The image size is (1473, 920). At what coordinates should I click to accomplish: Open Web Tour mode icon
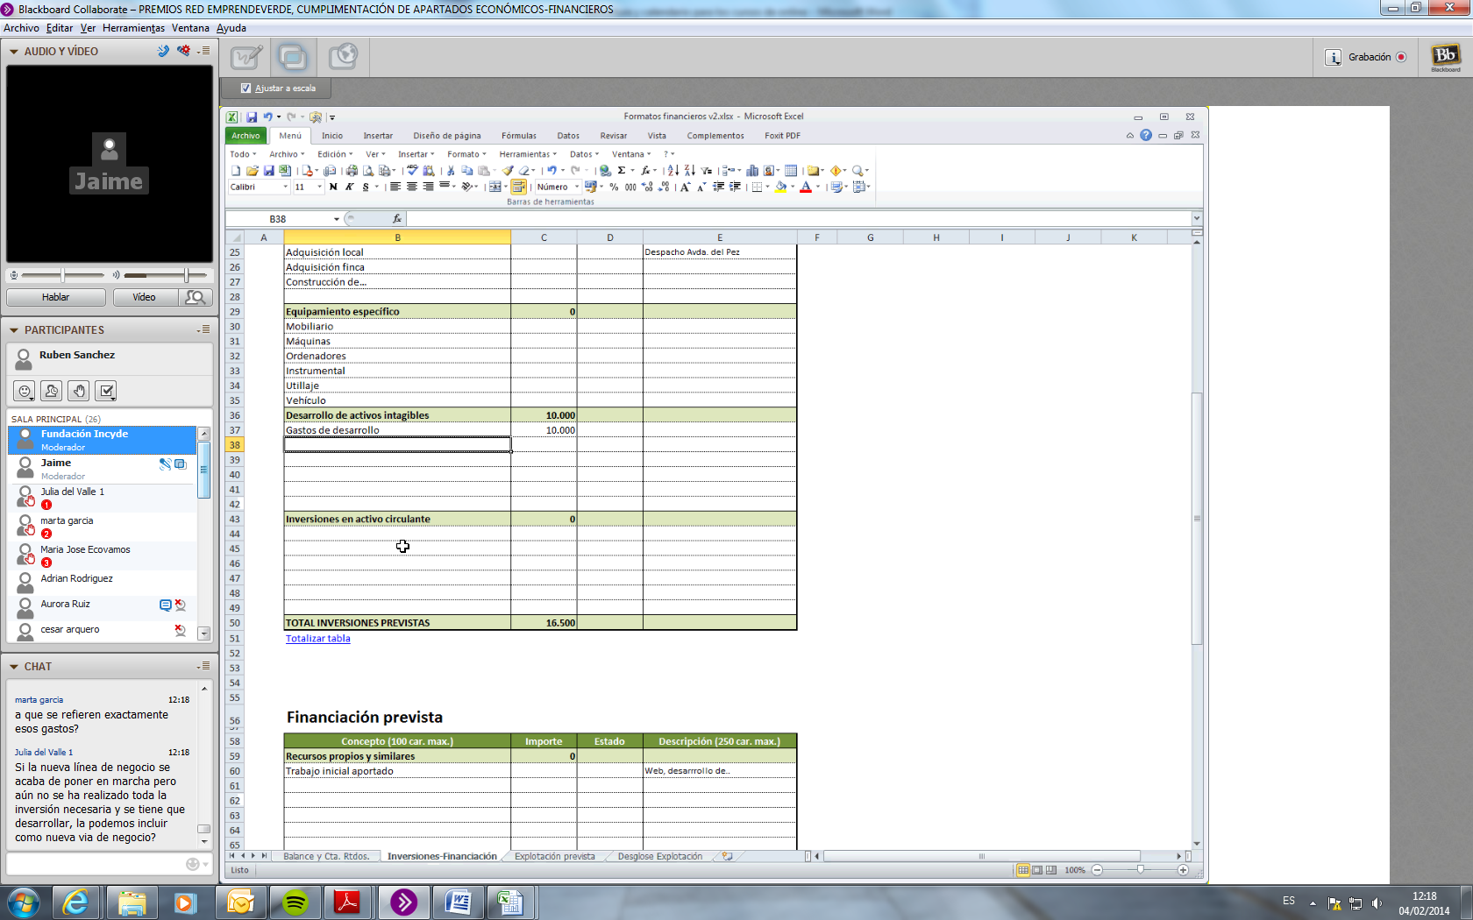coord(342,58)
